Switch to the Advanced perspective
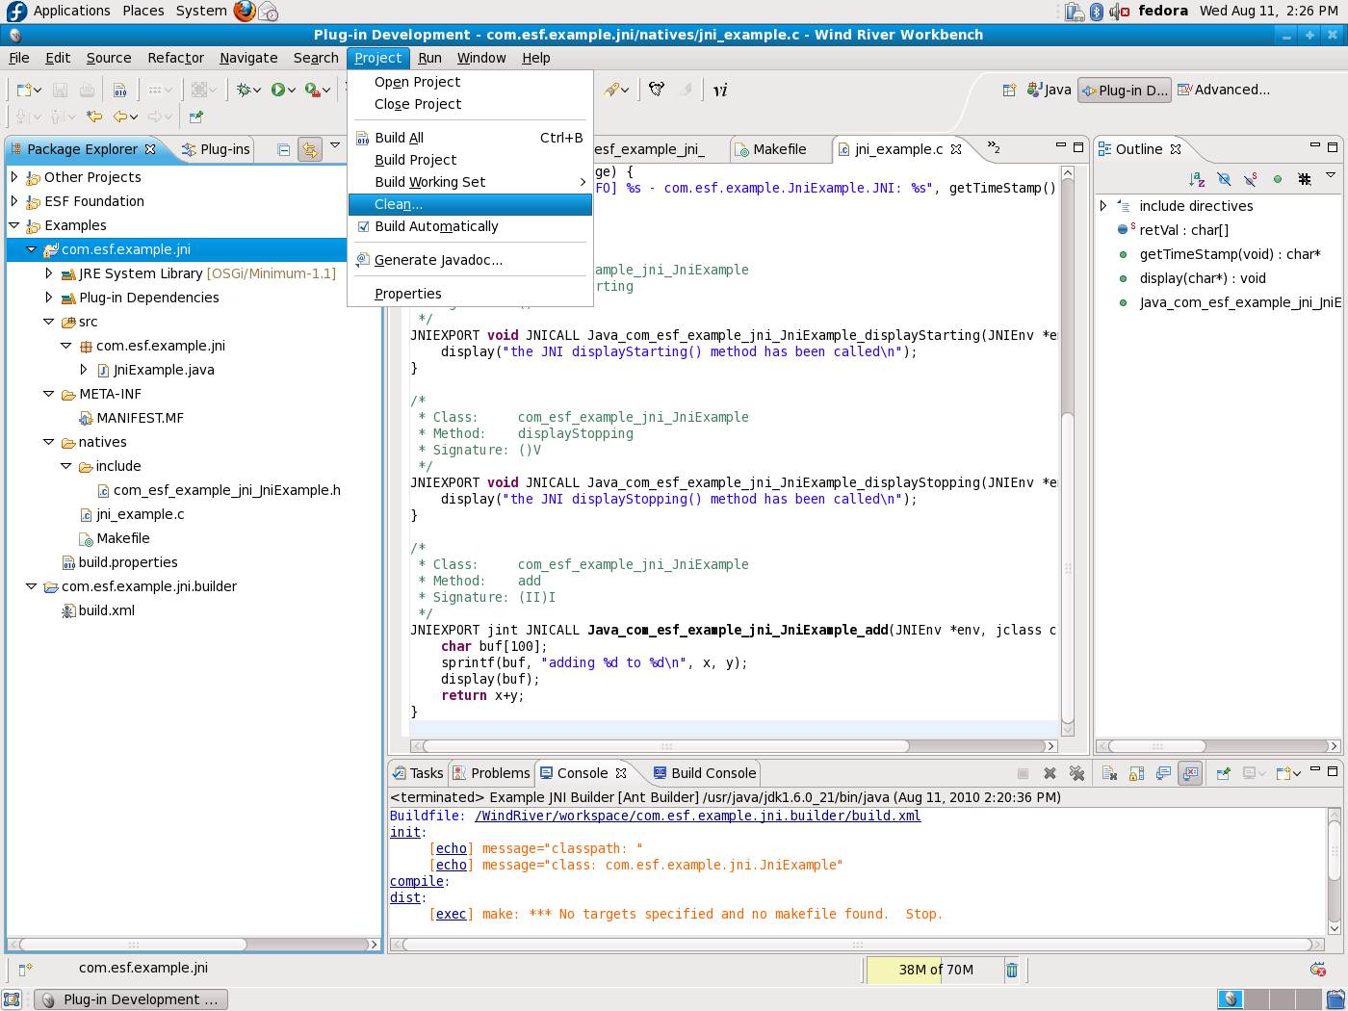Viewport: 1348px width, 1011px height. click(x=1223, y=90)
